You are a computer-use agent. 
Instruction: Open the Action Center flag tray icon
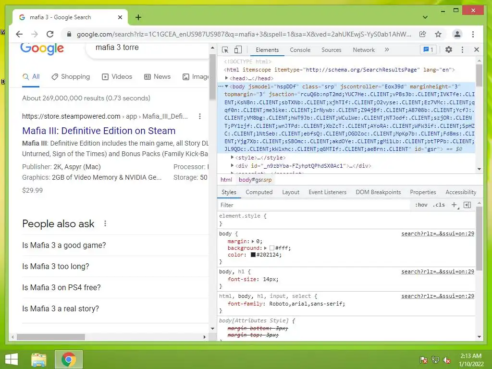[x=424, y=359]
